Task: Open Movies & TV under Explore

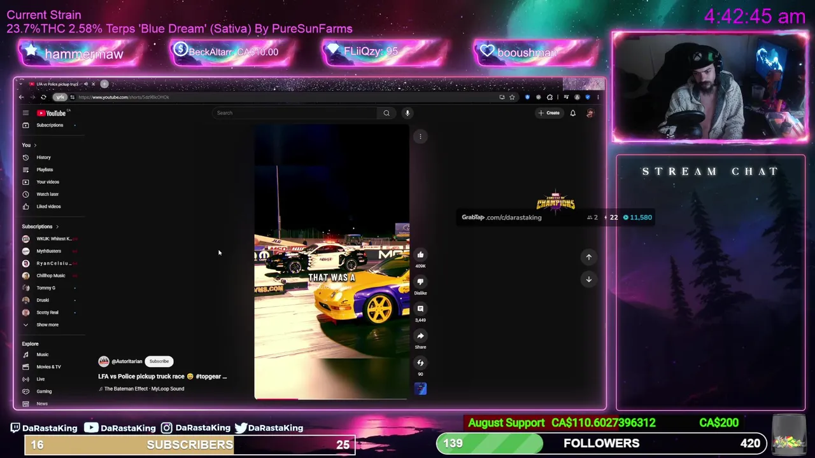Action: 48,367
